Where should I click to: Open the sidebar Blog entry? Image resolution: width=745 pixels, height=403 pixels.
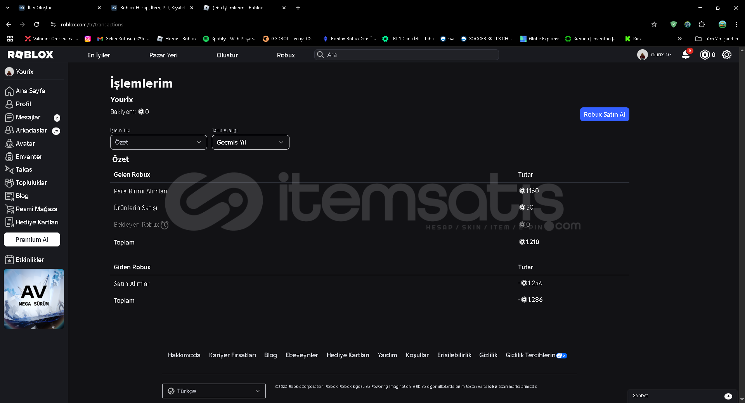pos(17,196)
